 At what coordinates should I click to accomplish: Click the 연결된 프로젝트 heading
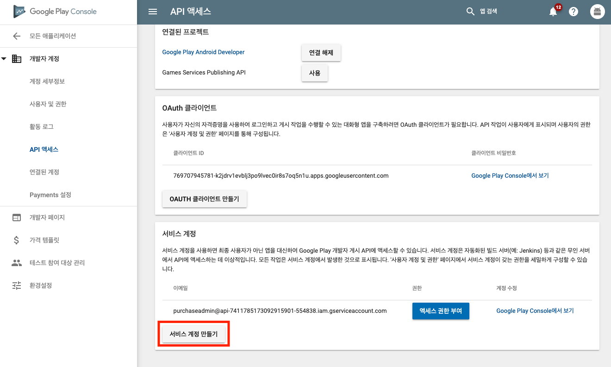tap(185, 32)
